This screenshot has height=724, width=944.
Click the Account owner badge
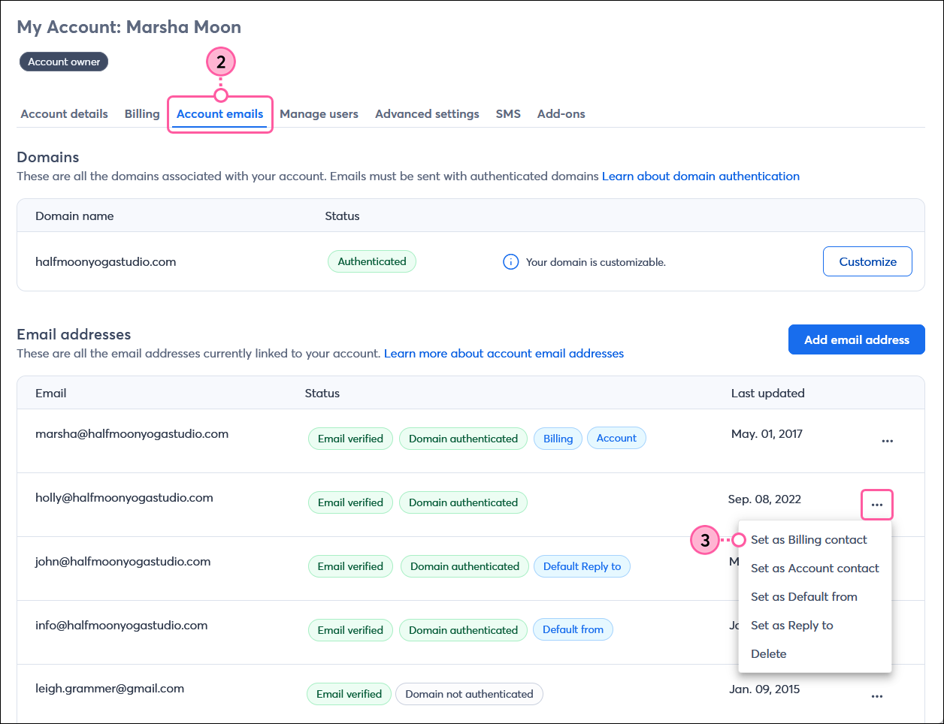(x=64, y=62)
